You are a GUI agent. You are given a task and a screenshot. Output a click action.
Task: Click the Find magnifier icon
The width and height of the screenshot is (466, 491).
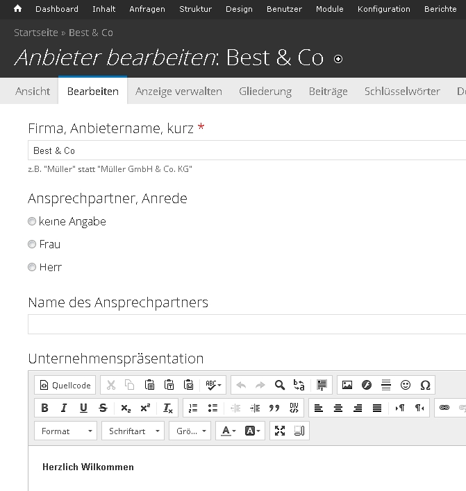tap(280, 385)
